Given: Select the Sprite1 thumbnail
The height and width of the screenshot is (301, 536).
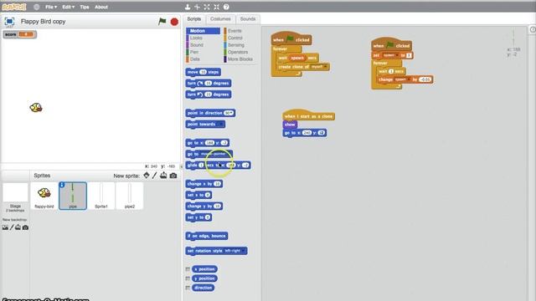Looking at the screenshot, I should (101, 196).
